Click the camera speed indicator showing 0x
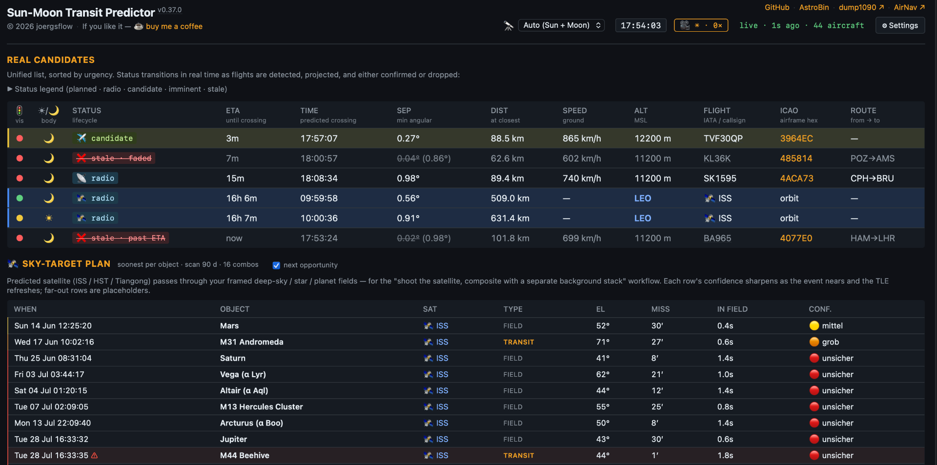 701,25
